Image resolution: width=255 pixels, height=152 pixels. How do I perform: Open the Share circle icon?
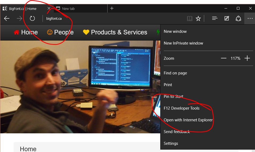coord(238,18)
